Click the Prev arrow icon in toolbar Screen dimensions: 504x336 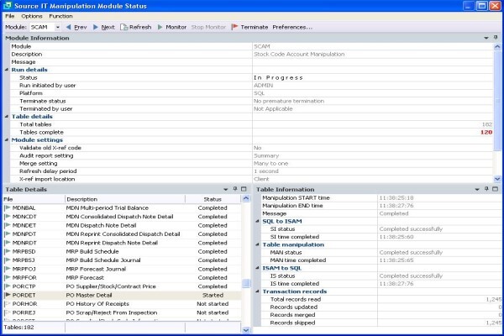click(68, 28)
